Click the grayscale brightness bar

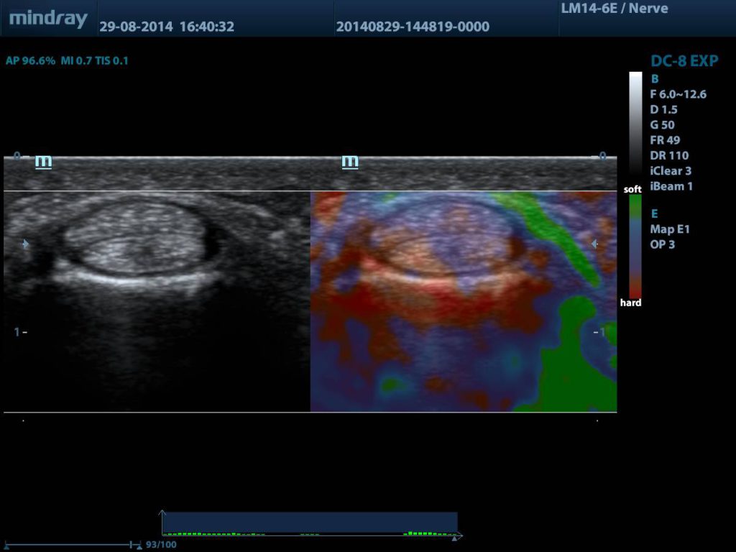coord(635,126)
